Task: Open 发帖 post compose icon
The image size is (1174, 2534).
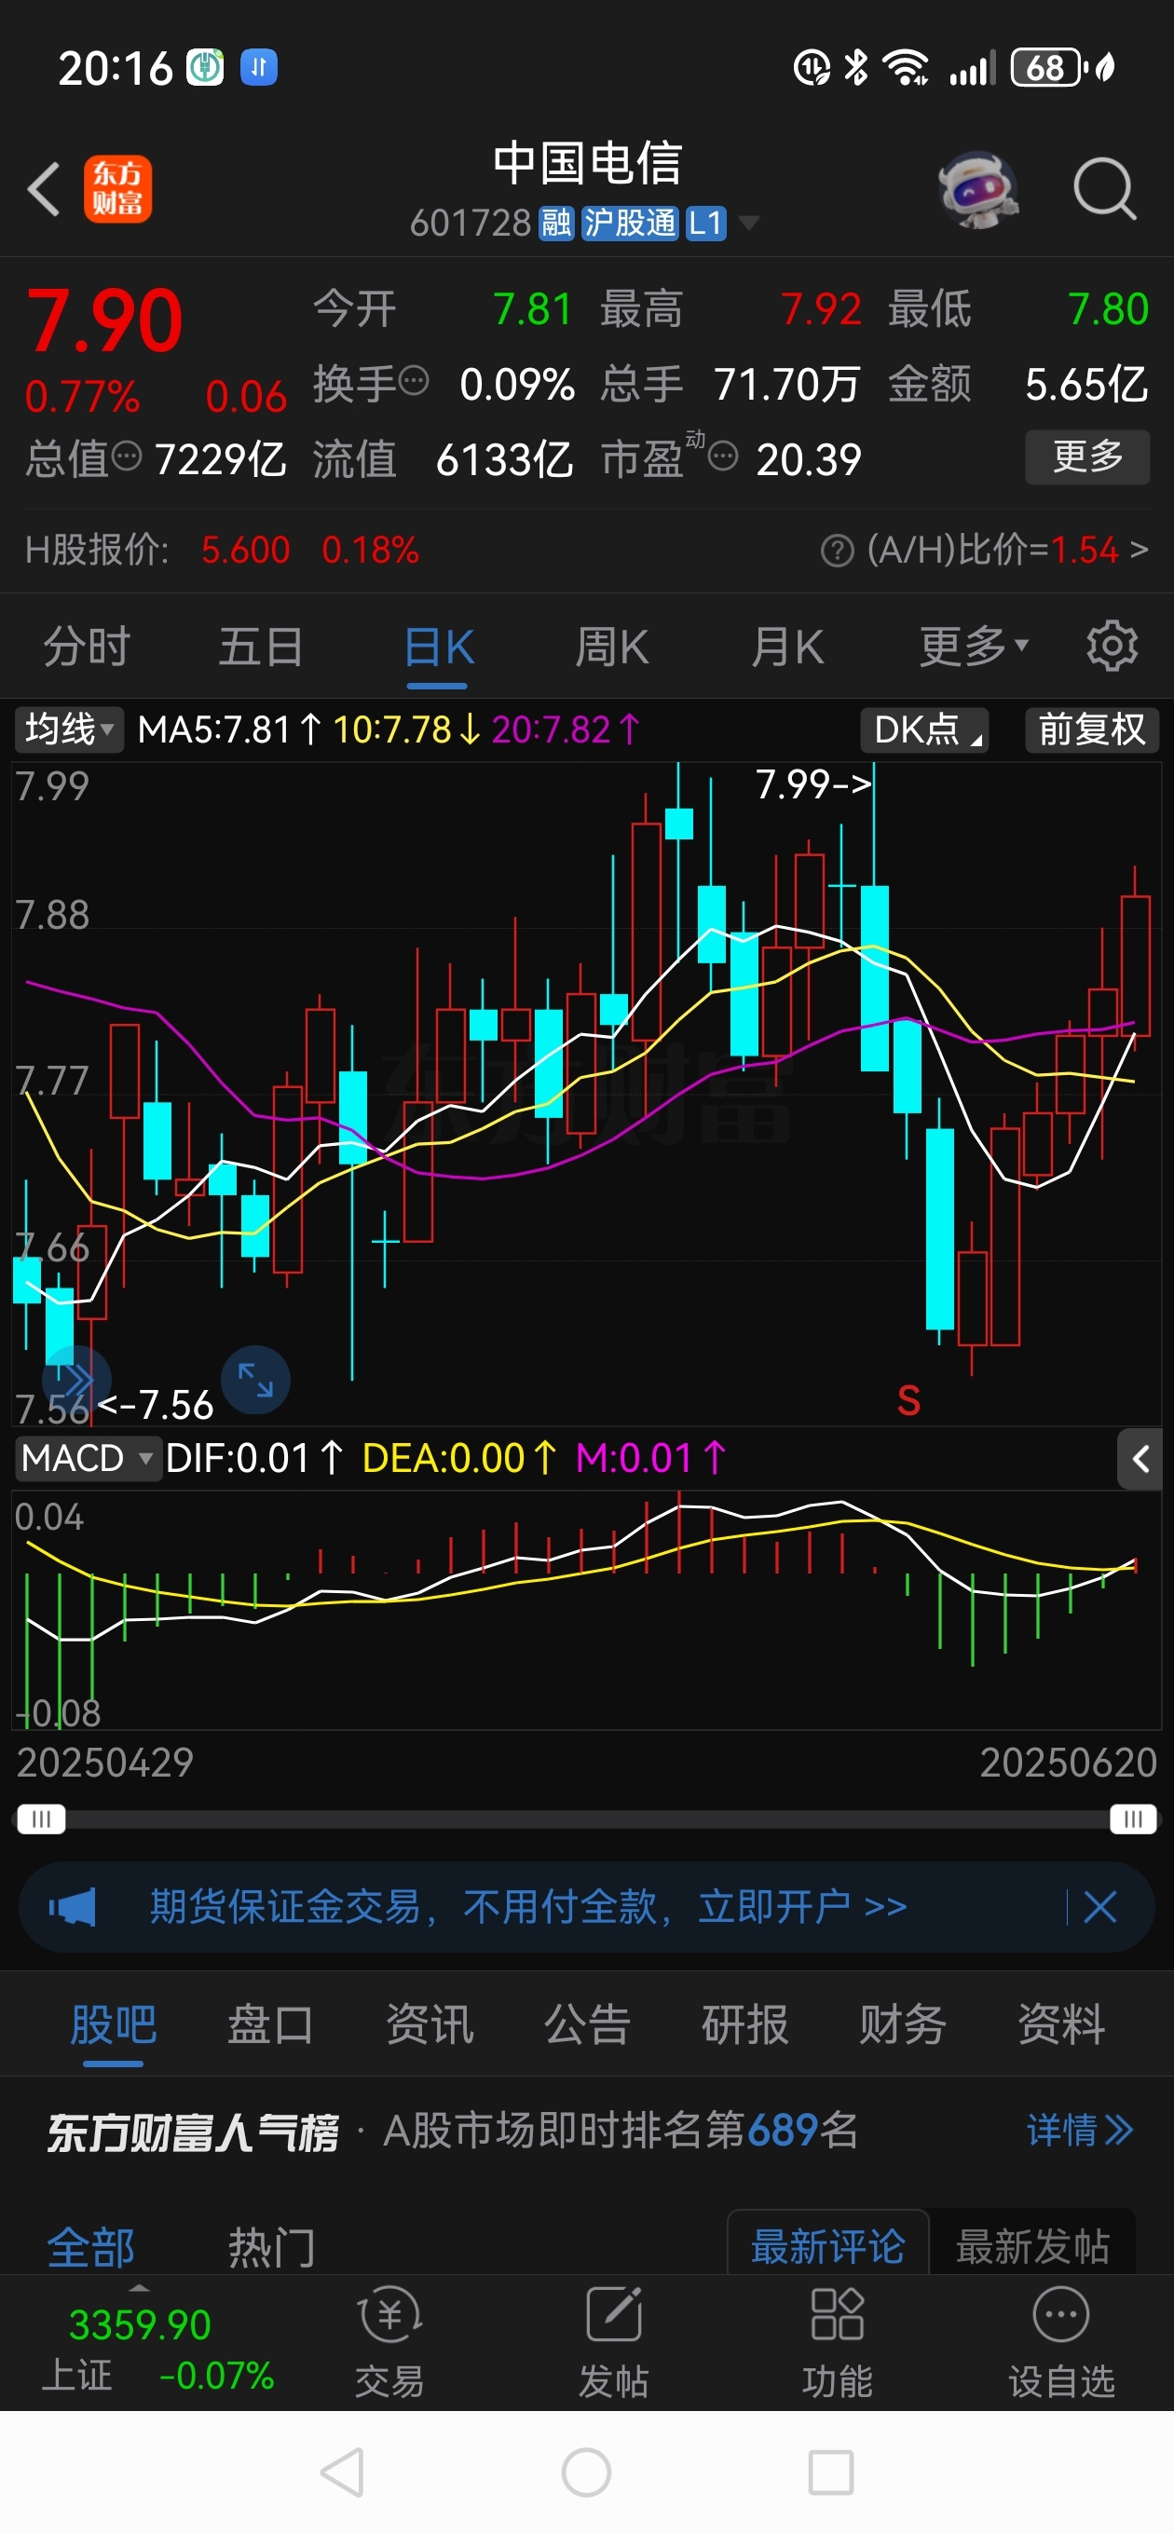Action: 613,2342
